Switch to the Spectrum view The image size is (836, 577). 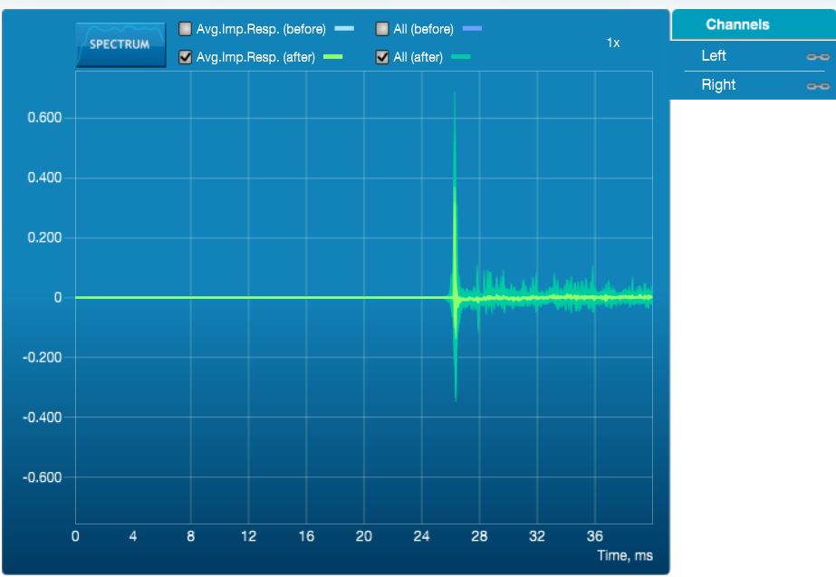click(120, 44)
